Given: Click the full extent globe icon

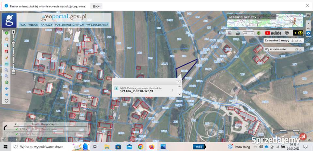Looking at the screenshot, I should pyautogui.click(x=7, y=82).
